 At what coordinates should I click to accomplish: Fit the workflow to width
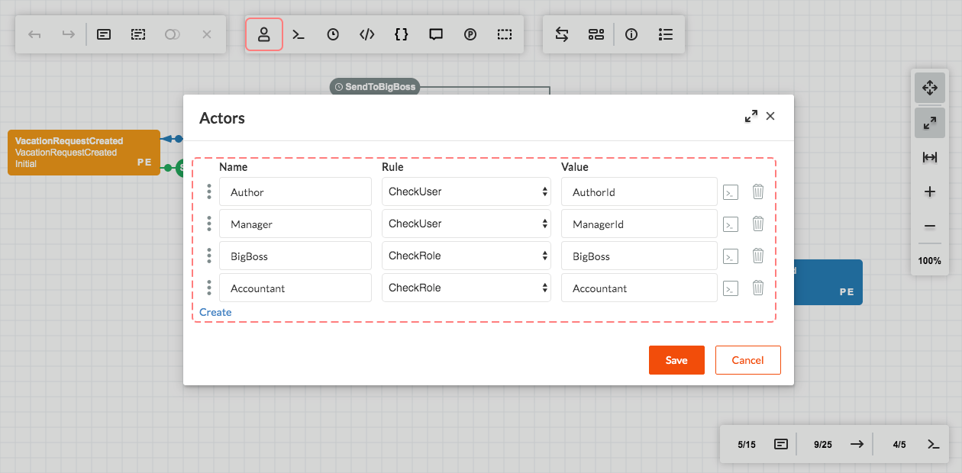(x=930, y=157)
